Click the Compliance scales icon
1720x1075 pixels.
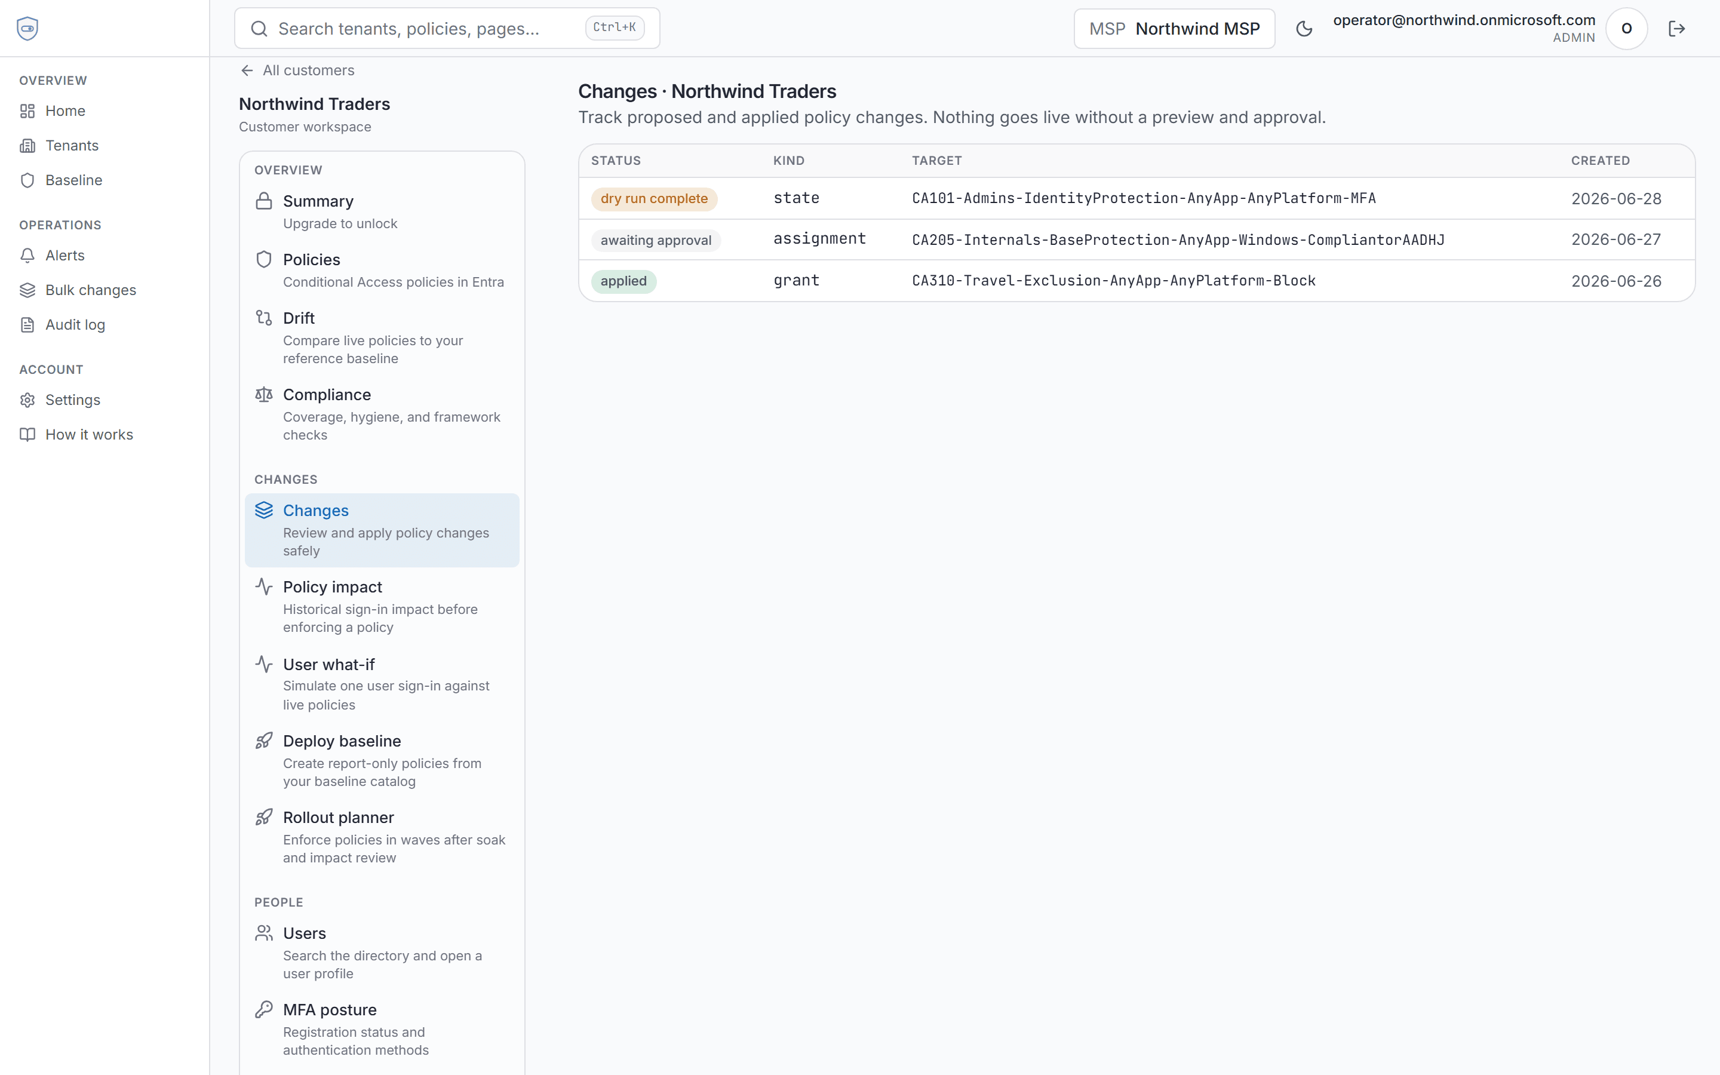click(264, 395)
